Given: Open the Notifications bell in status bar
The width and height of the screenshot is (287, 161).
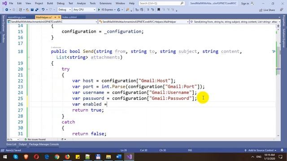Looking at the screenshot, I should [x=282, y=150].
